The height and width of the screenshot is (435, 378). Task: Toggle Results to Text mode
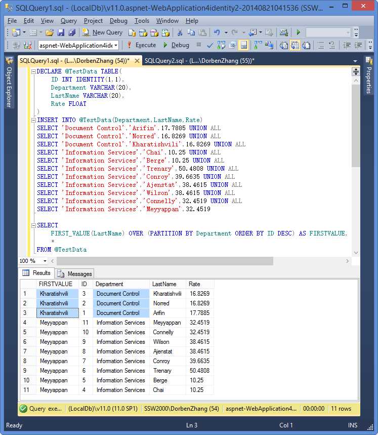coord(284,45)
